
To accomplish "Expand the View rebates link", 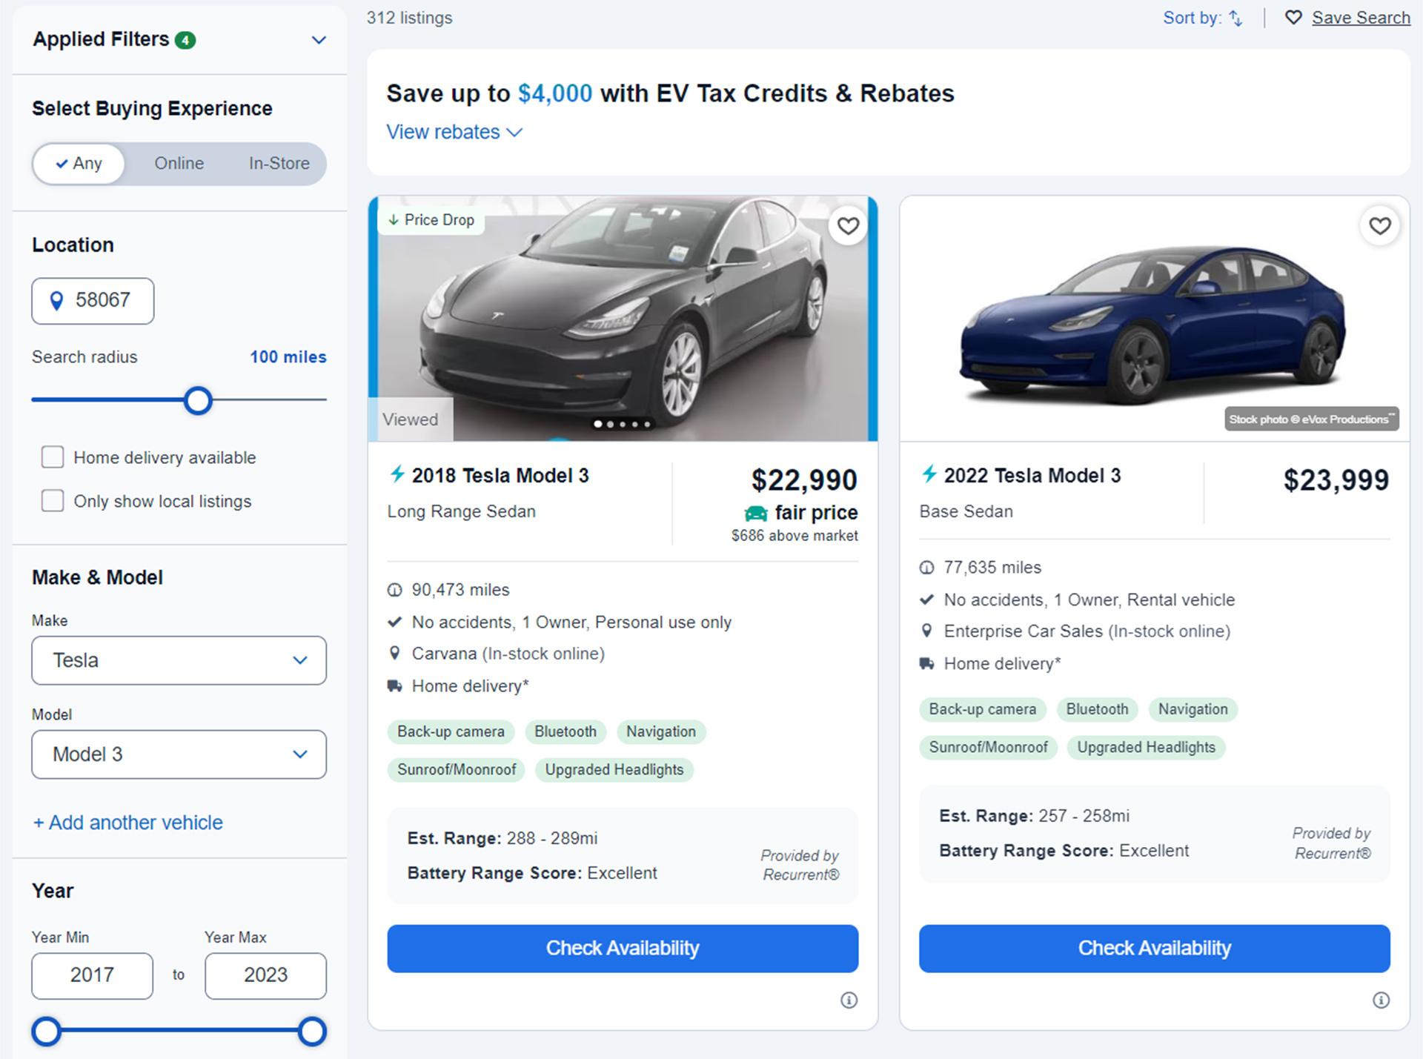I will [x=454, y=132].
